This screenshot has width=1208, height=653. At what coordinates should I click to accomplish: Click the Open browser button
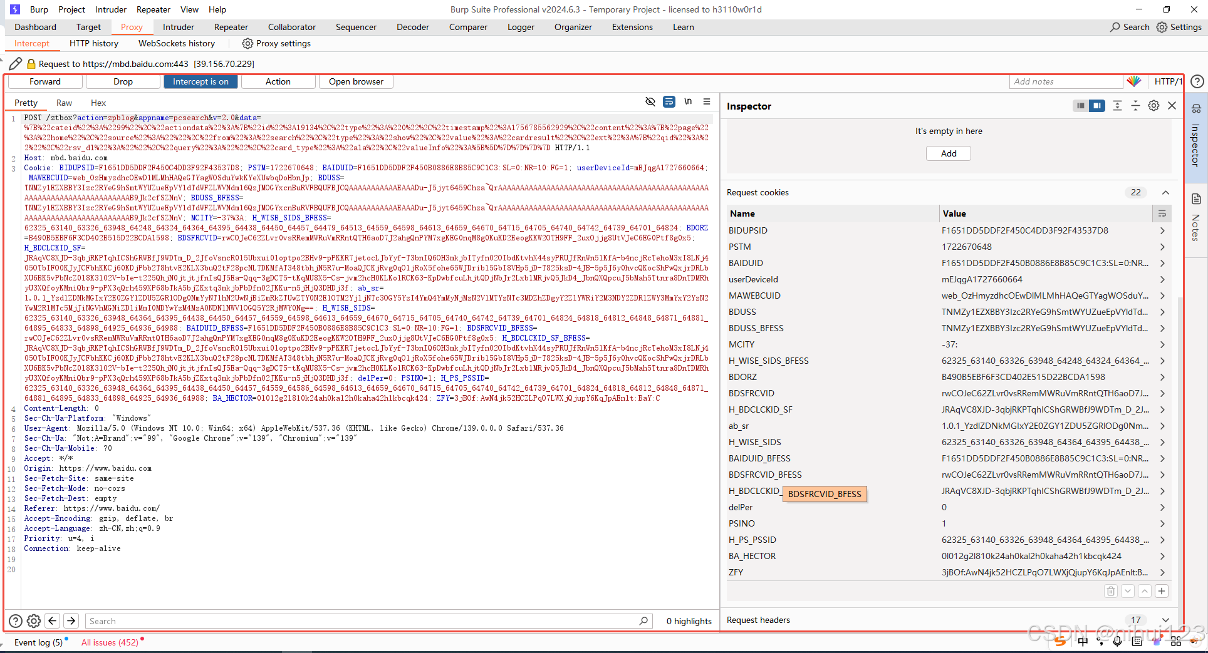(x=356, y=81)
